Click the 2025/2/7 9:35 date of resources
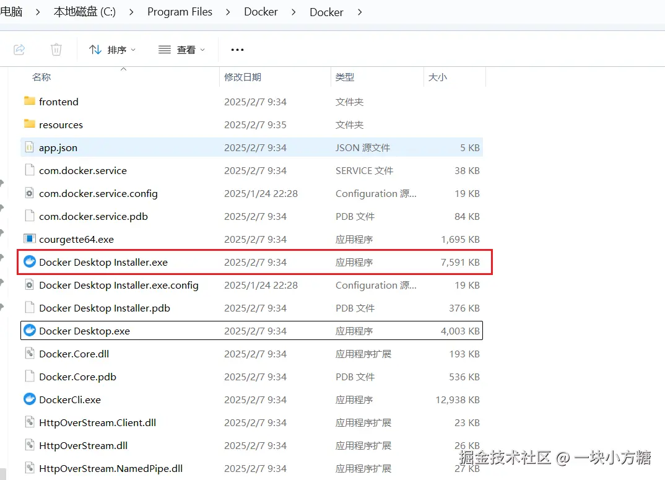665x480 pixels. tap(255, 124)
